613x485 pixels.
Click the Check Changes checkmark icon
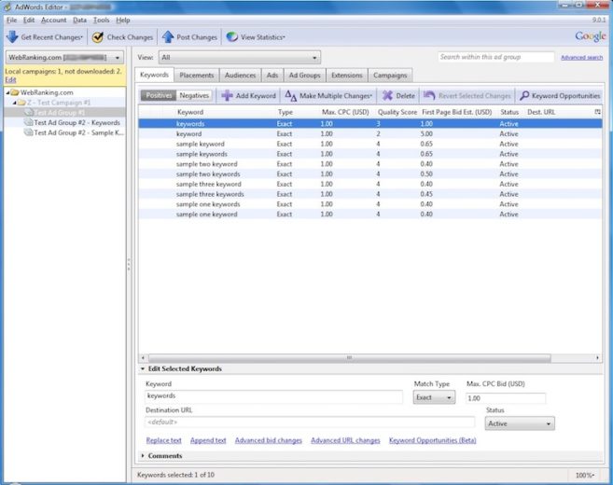(x=98, y=37)
